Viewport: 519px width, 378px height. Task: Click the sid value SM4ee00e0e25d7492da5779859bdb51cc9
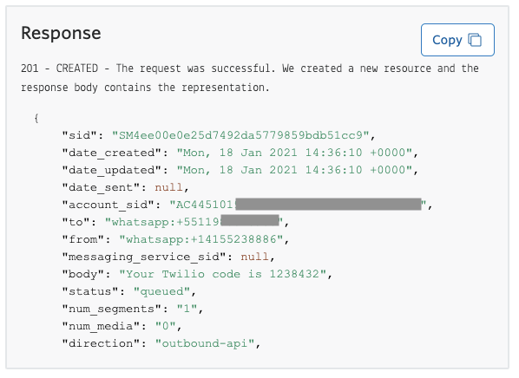click(x=240, y=135)
